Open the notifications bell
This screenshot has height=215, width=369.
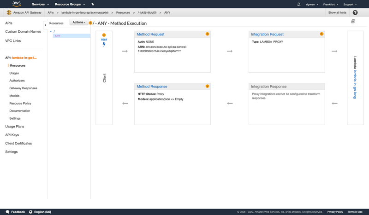click(298, 4)
